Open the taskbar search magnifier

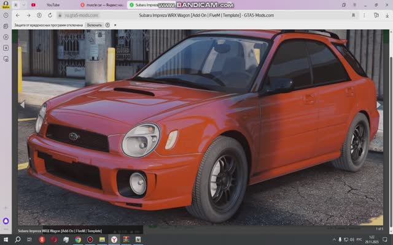click(18, 239)
